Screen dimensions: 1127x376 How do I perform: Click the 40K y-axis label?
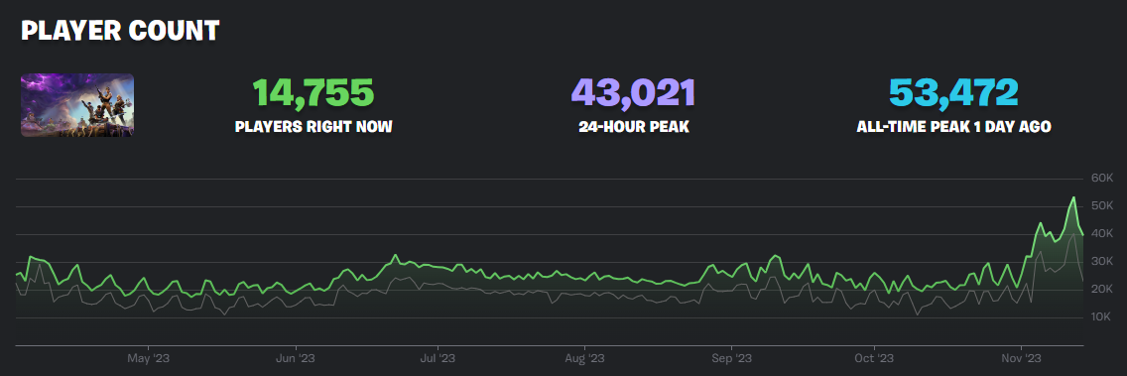coord(1102,234)
